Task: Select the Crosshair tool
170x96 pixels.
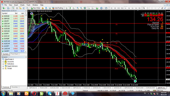Action: point(148,8)
